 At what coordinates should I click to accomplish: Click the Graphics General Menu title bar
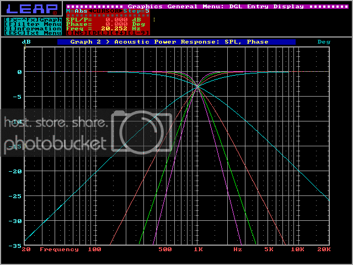(x=207, y=6)
